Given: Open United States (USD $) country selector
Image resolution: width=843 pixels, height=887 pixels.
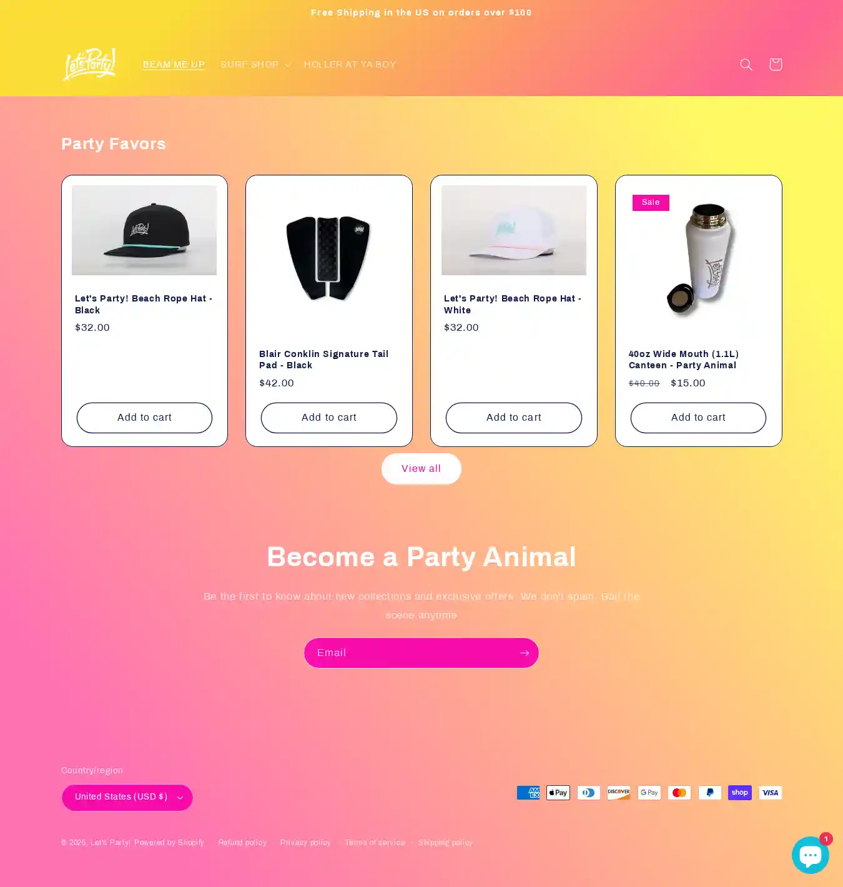Looking at the screenshot, I should [127, 797].
